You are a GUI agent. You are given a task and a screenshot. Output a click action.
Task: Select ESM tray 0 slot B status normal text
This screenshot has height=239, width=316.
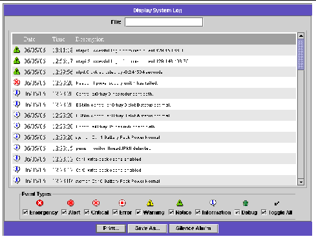pos(123,105)
